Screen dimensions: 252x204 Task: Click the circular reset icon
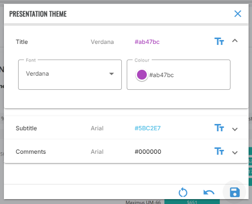(183, 192)
